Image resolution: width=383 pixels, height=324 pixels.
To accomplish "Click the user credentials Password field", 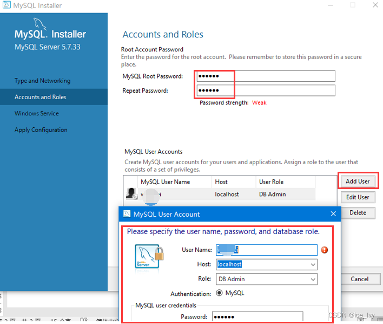I will pos(257,316).
